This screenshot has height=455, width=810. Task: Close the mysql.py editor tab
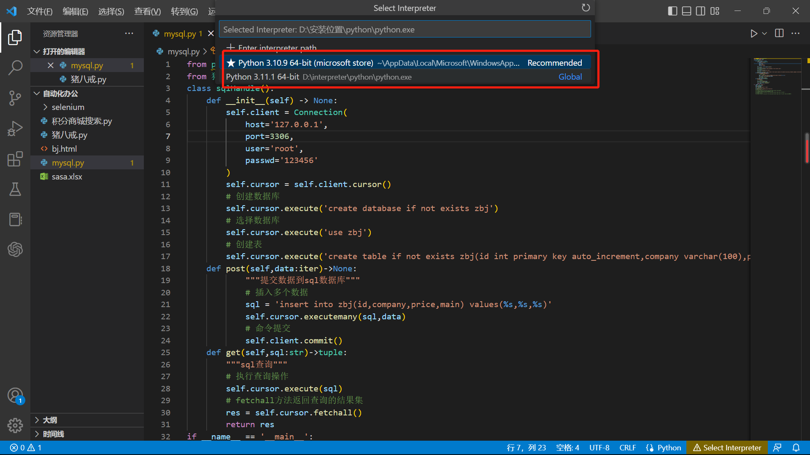[x=211, y=33]
